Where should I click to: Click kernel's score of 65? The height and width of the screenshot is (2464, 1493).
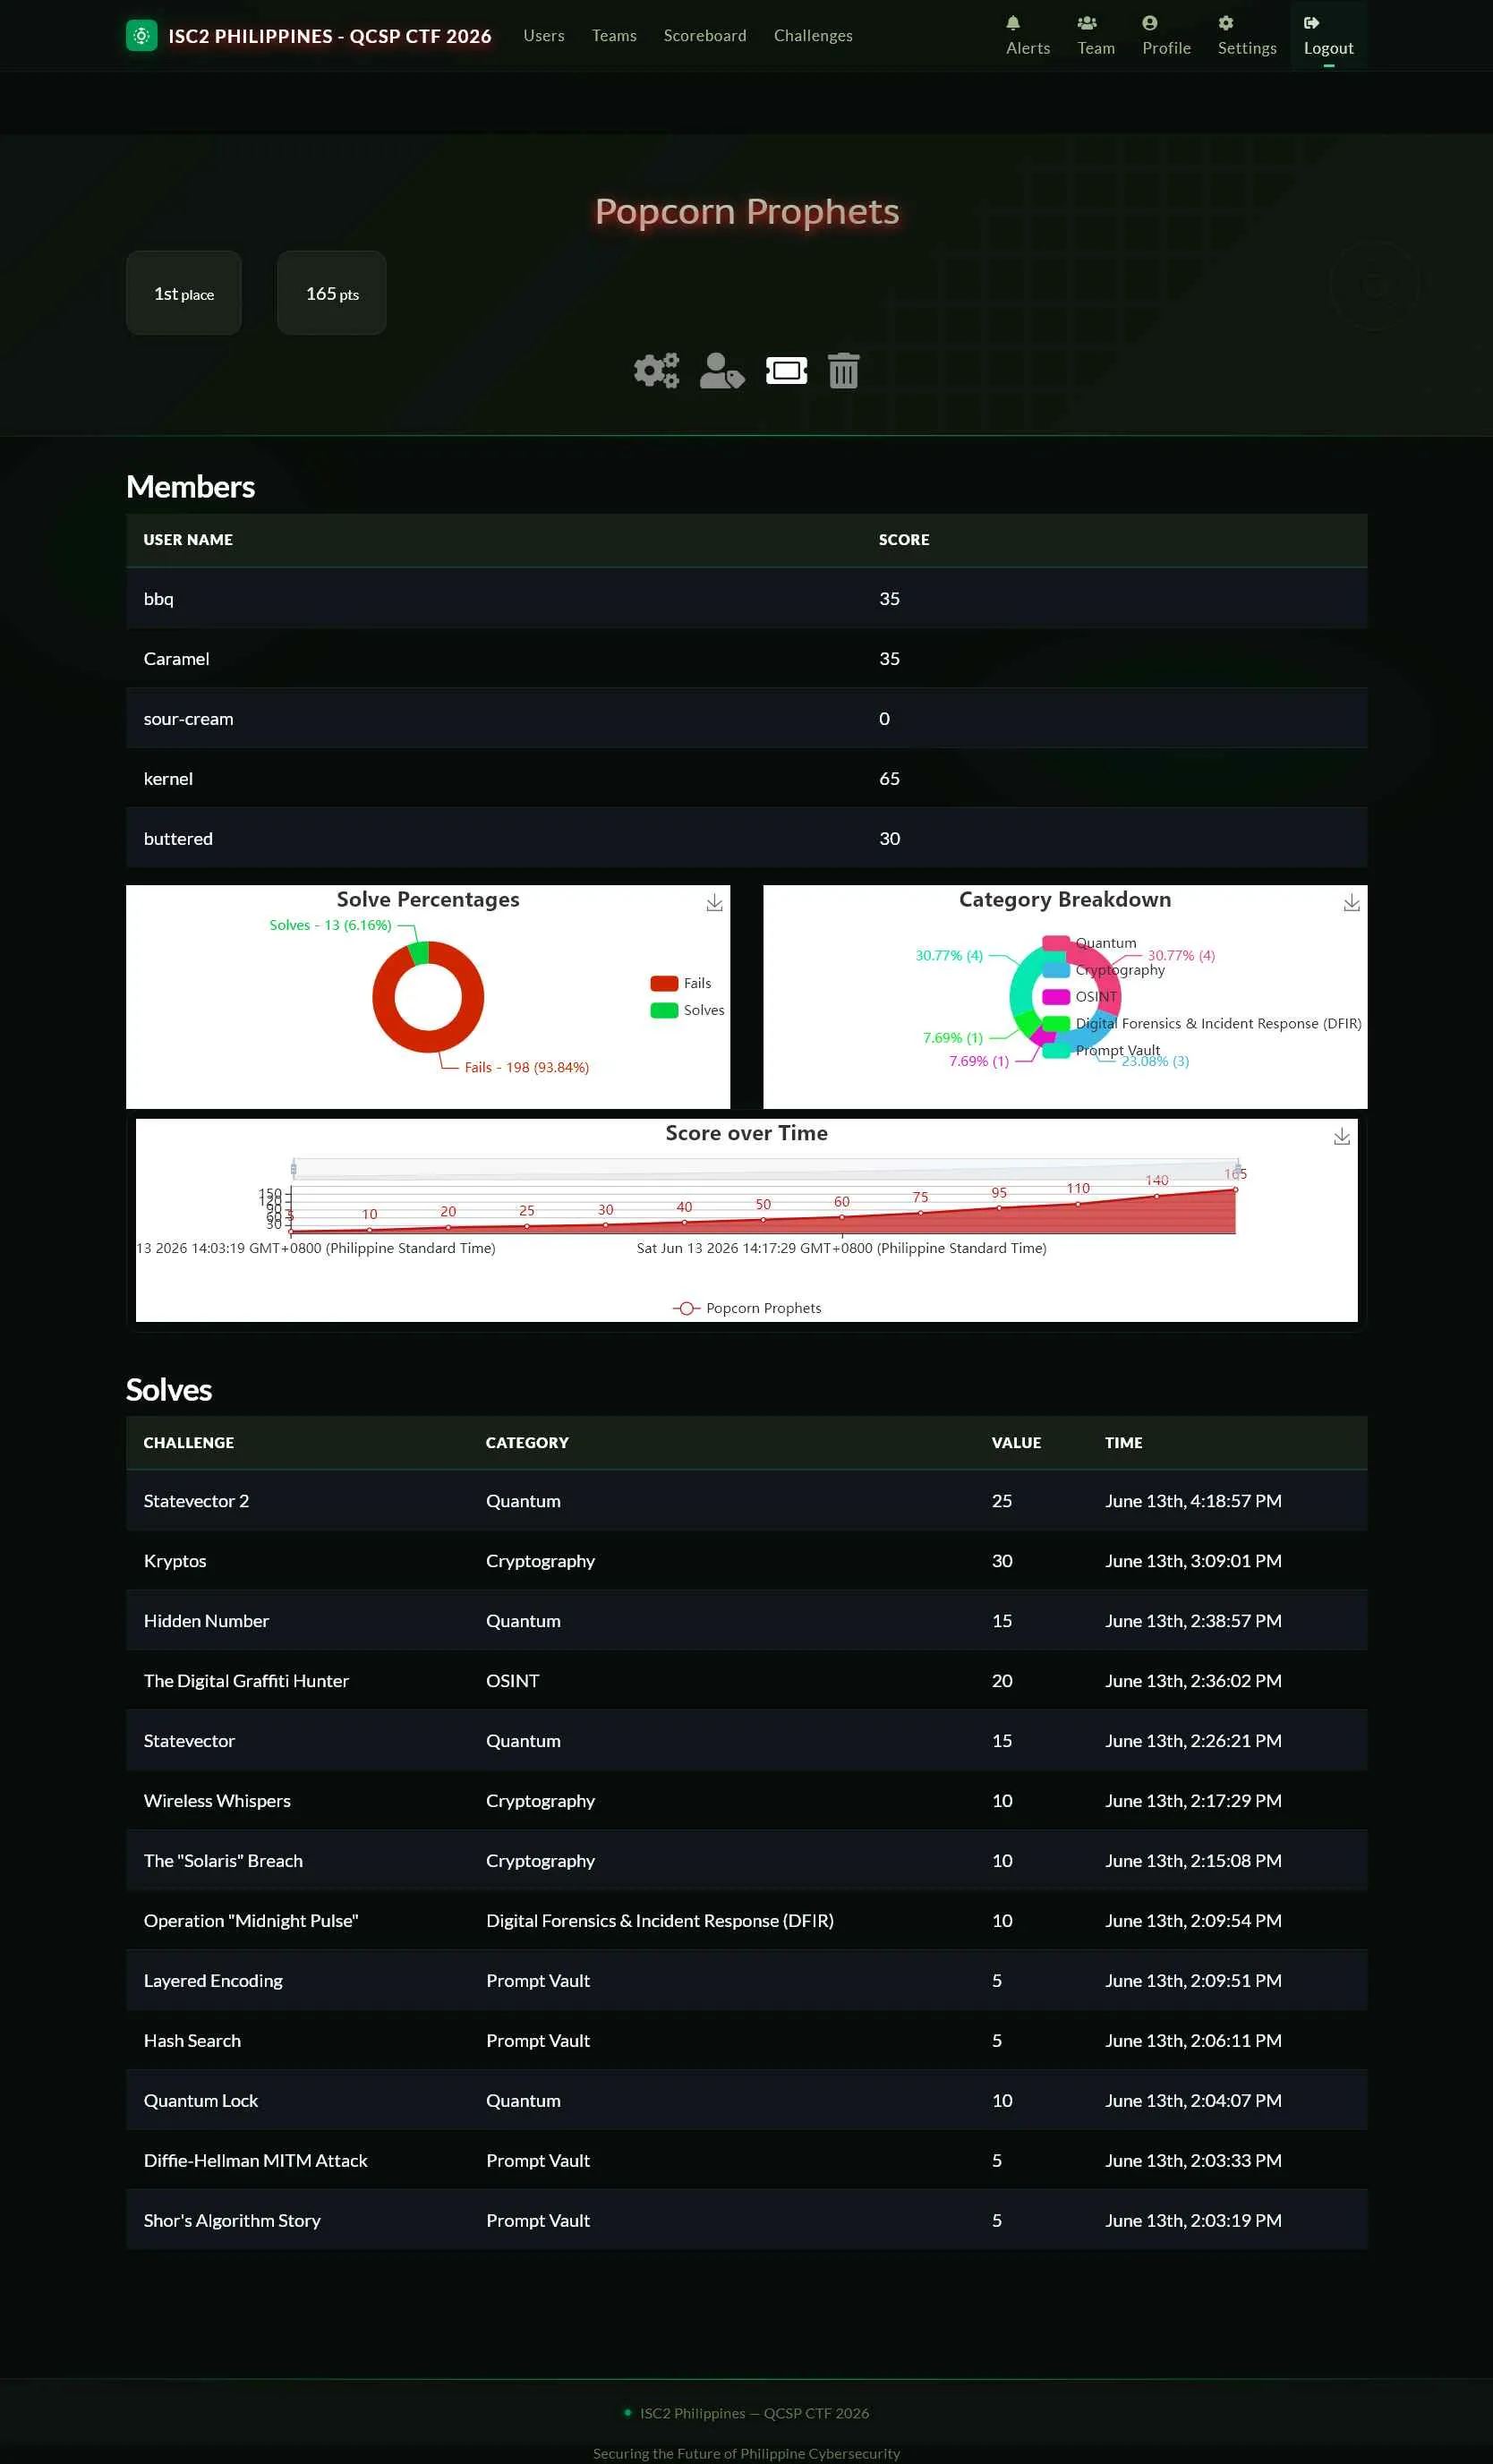889,779
